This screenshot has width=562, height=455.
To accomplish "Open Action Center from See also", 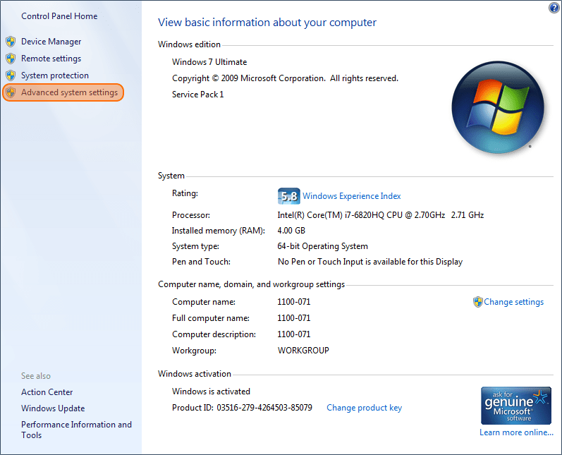I will 47,392.
